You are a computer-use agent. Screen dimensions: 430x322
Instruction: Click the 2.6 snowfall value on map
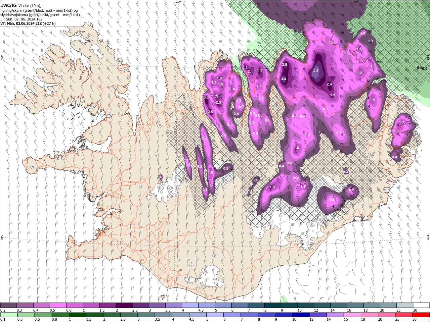pyautogui.click(x=210, y=112)
